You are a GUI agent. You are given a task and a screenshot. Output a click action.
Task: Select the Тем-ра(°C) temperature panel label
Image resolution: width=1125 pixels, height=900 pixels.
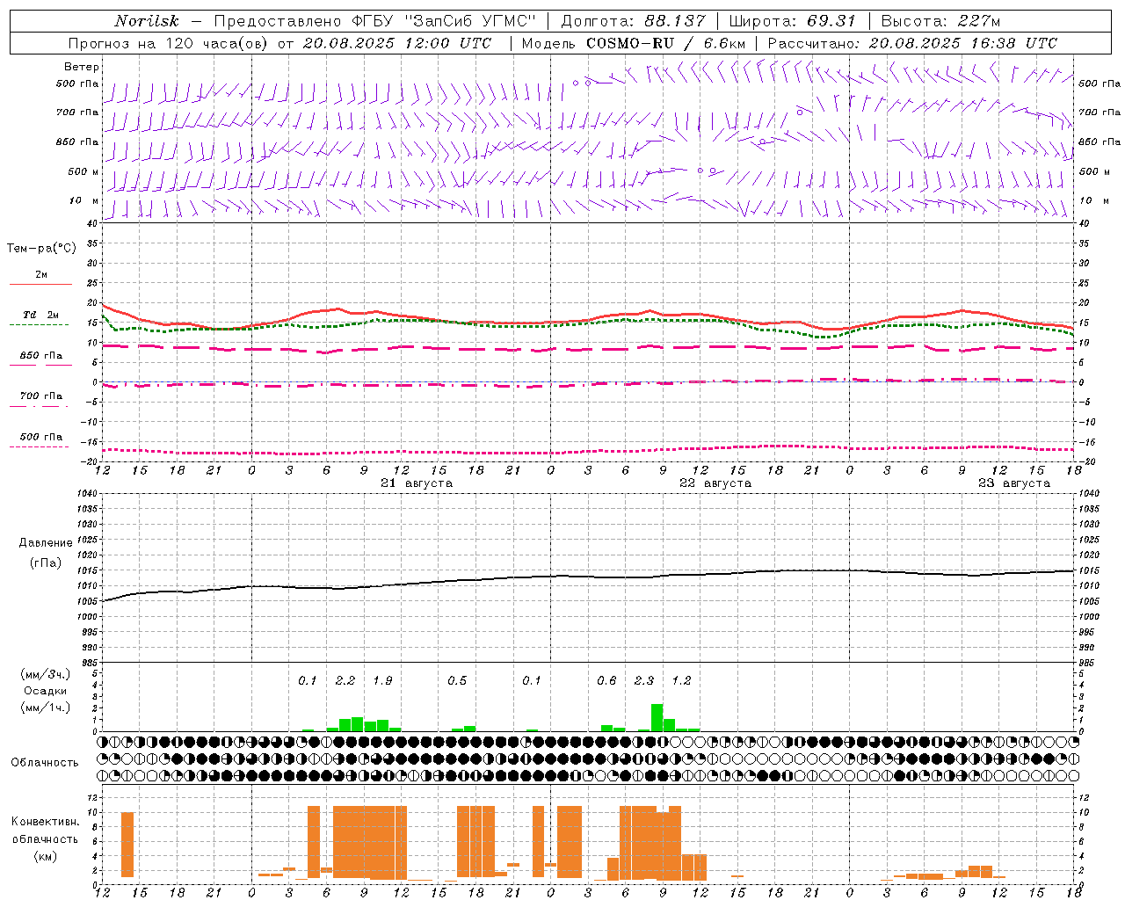point(41,249)
